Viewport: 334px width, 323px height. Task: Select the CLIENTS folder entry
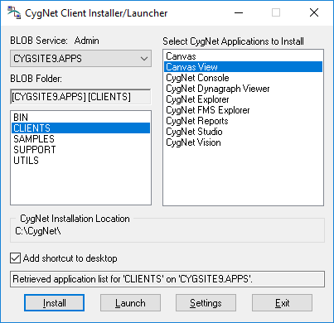(x=80, y=128)
